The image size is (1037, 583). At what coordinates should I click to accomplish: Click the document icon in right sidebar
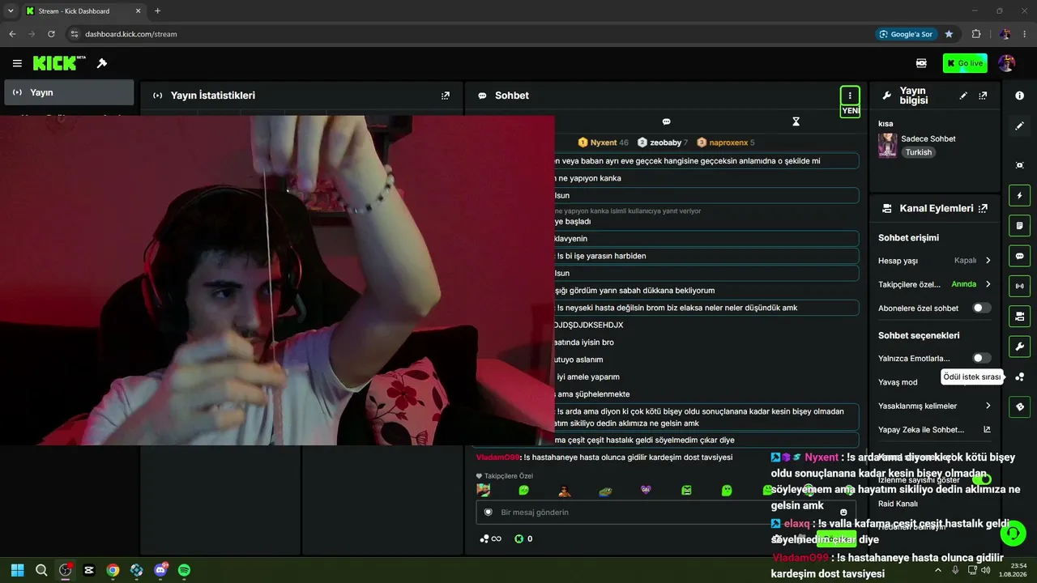coord(1019,225)
